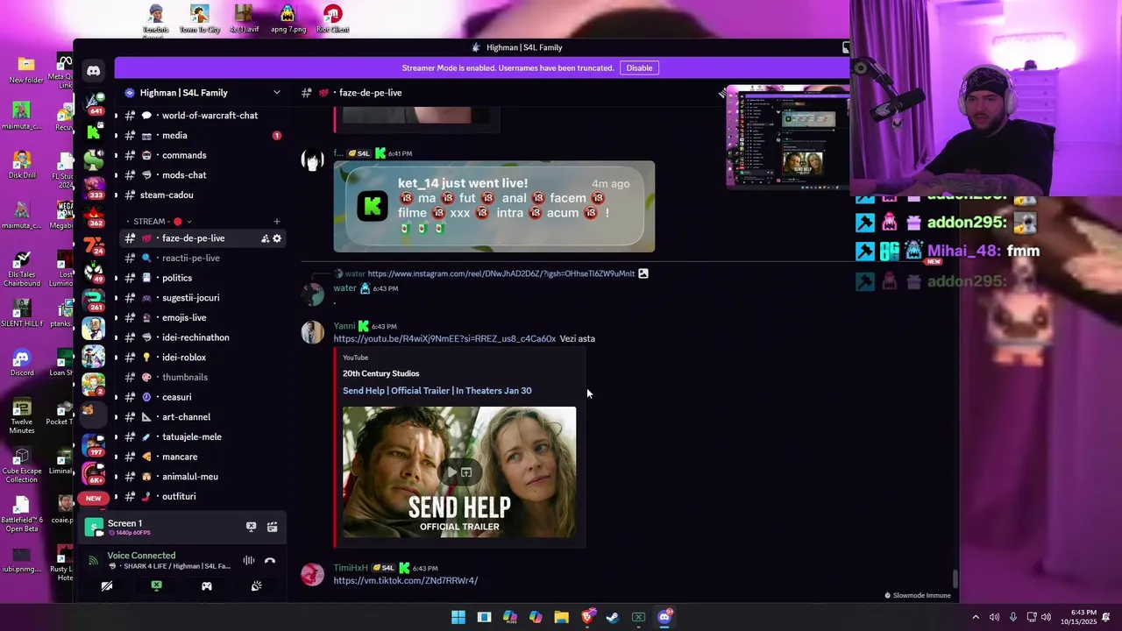Toggle microphone icon in system tray
The height and width of the screenshot is (631, 1122).
pyautogui.click(x=1013, y=617)
